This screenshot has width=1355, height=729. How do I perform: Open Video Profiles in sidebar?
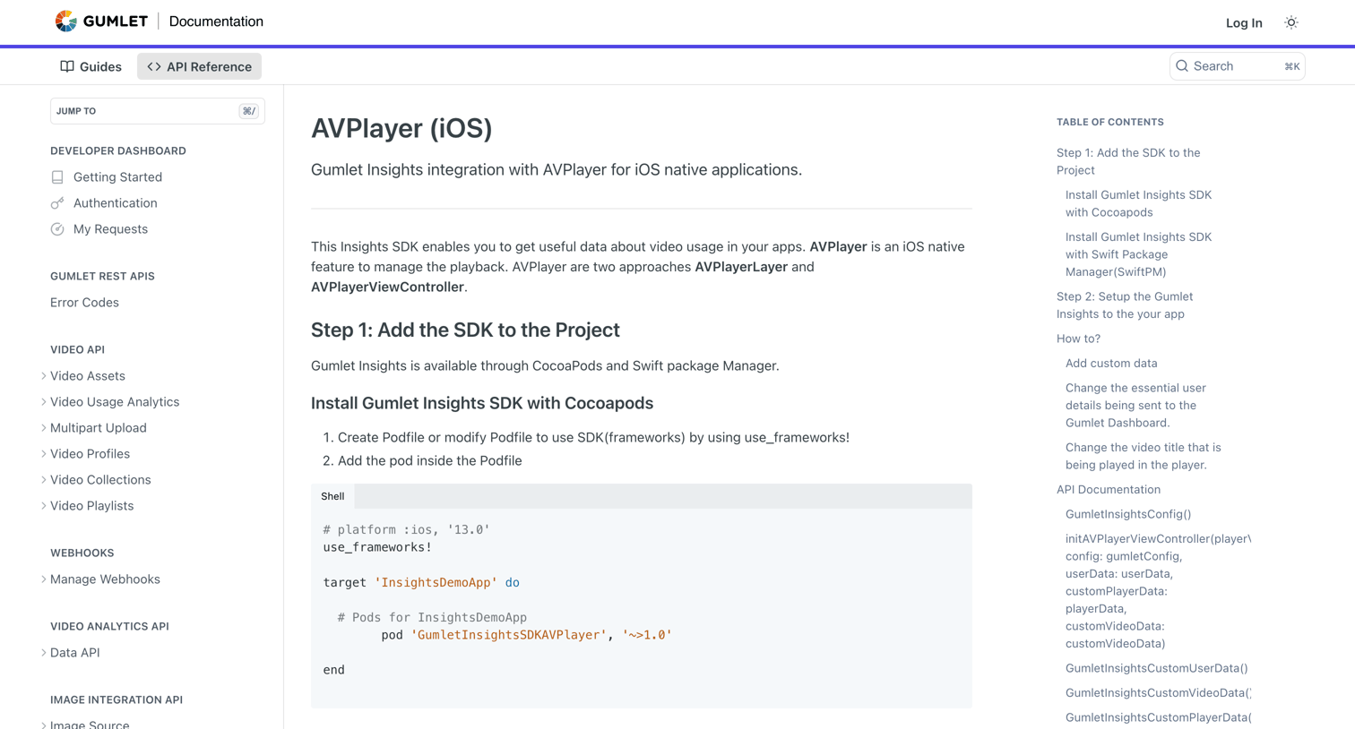90,454
